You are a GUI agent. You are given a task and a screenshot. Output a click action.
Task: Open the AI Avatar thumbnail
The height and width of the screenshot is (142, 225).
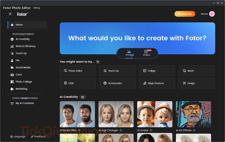[x=155, y=114]
